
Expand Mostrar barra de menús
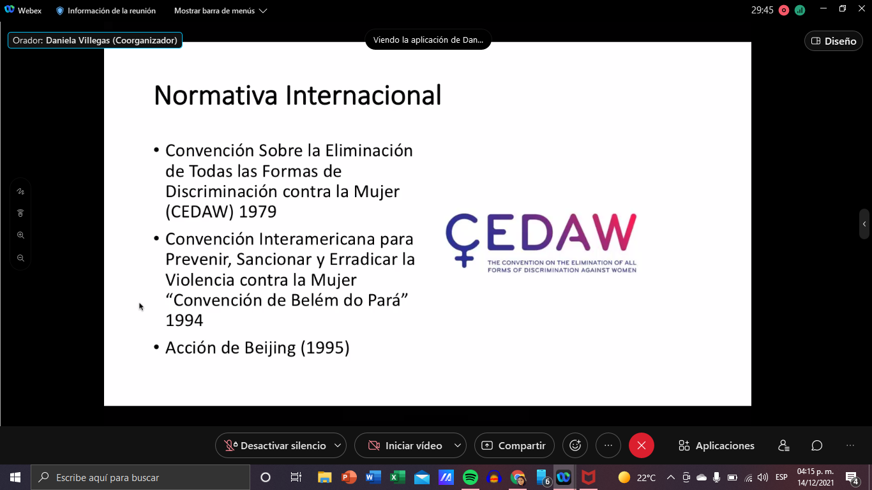tap(220, 11)
